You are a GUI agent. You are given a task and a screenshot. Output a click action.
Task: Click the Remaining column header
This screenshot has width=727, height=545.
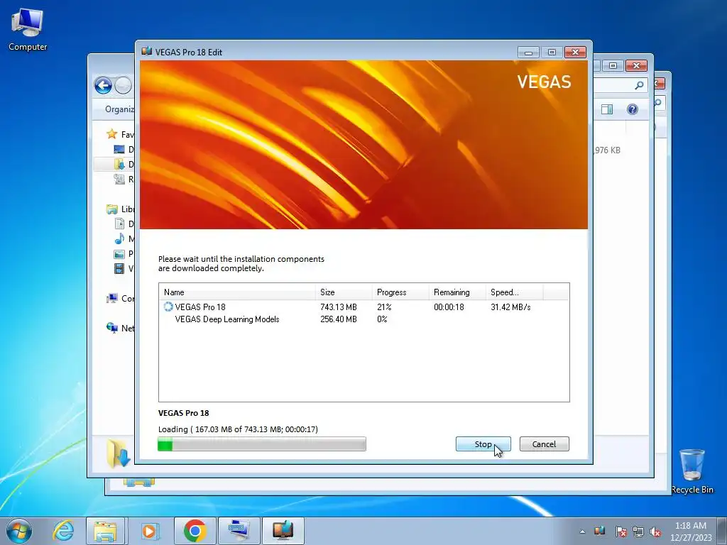(457, 292)
